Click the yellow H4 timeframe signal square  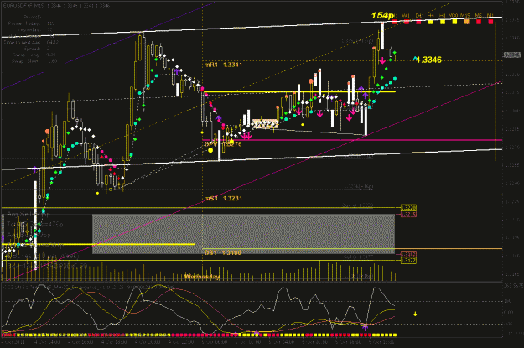[x=430, y=22]
